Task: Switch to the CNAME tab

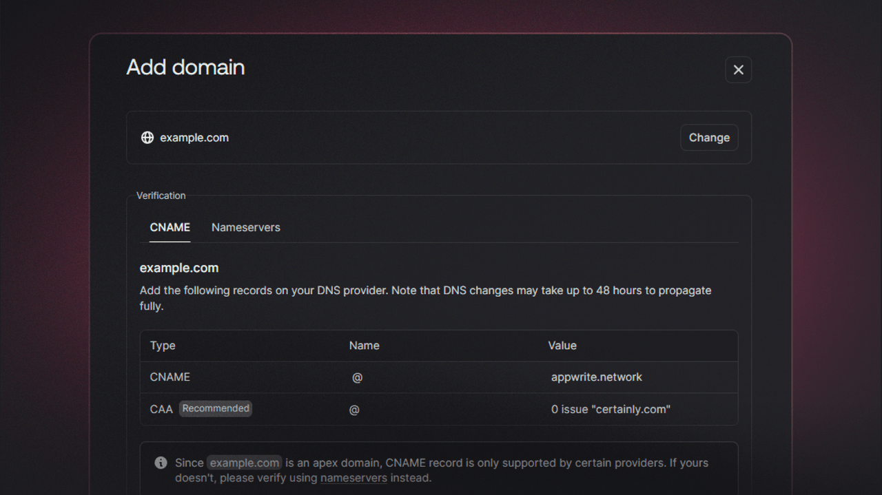Action: [x=170, y=227]
